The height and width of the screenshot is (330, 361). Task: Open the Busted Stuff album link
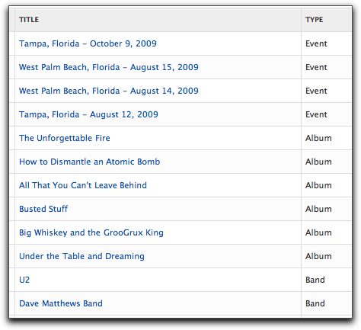(43, 209)
